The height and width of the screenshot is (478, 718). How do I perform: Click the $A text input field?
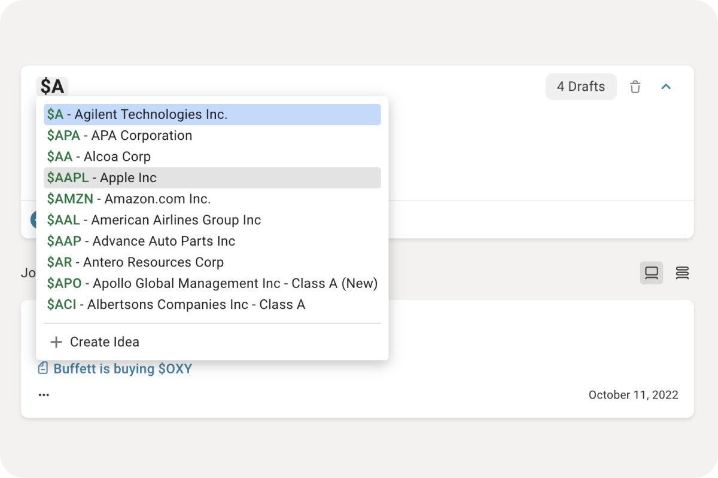(52, 87)
